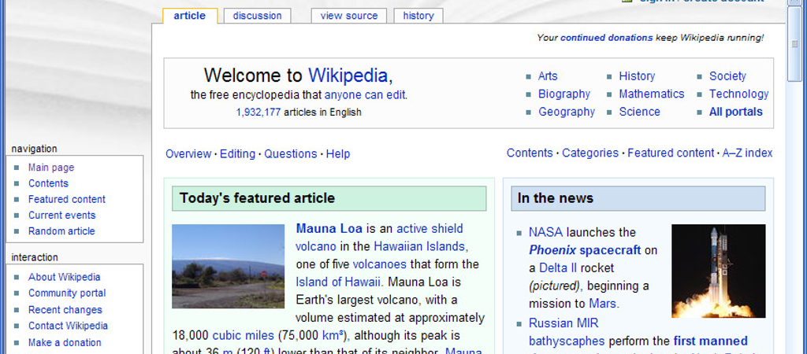Click the Overview link
807x354 pixels.
pos(188,153)
